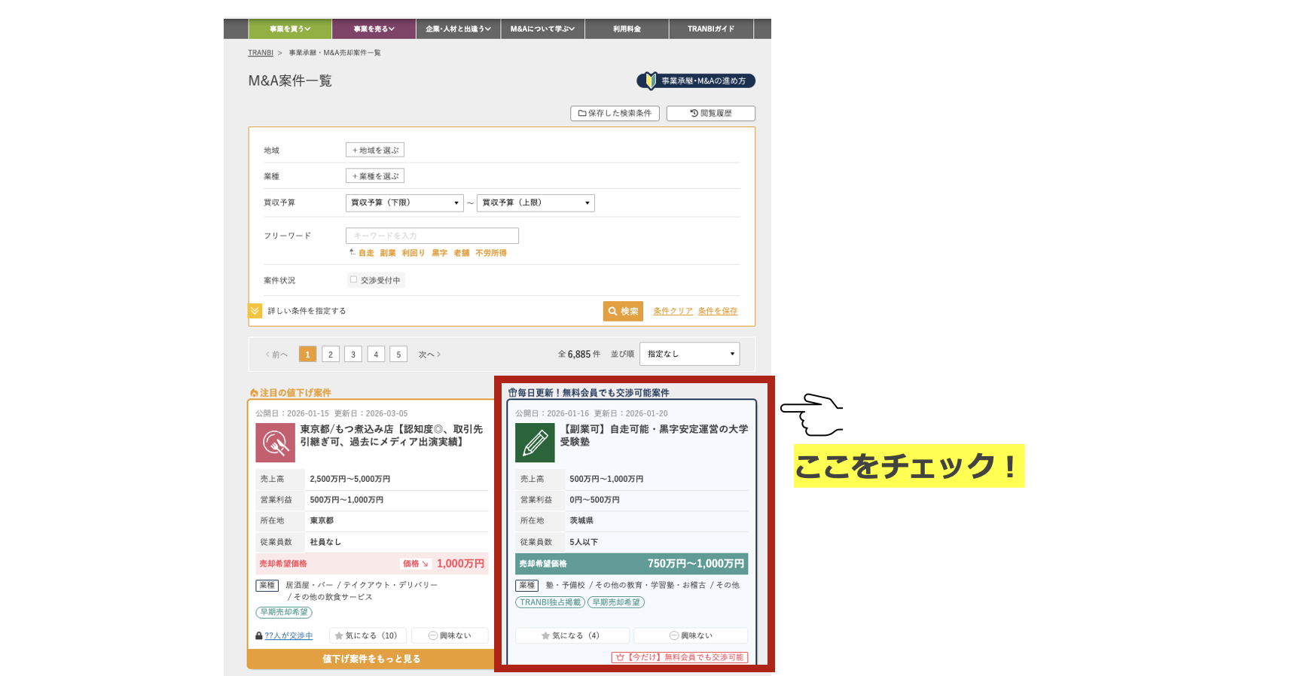Click the 750万円〜1,000万円 asking price

696,563
